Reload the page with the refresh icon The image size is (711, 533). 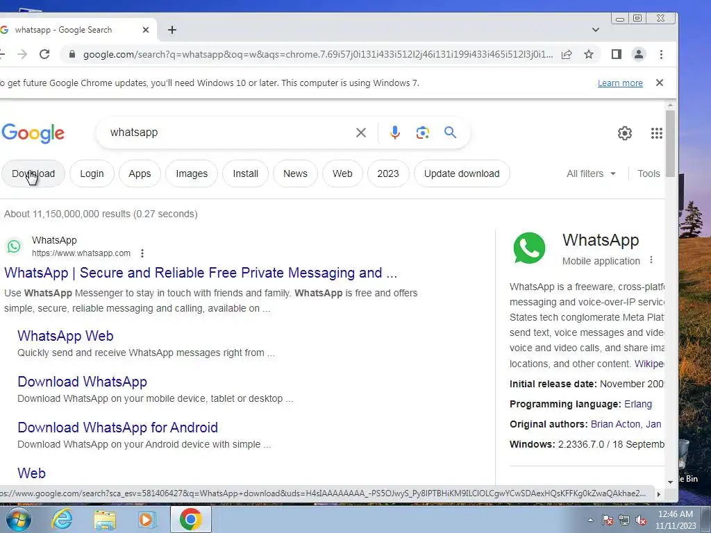point(44,54)
